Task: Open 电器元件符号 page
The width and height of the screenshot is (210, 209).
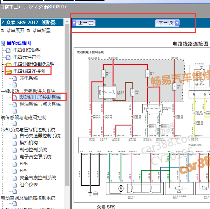Action: (27, 57)
